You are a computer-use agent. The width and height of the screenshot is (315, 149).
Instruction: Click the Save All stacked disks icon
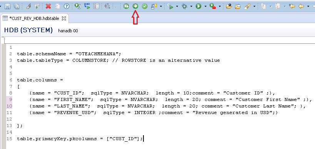coord(17,7)
